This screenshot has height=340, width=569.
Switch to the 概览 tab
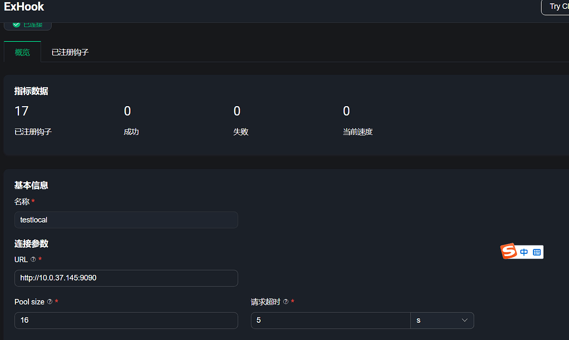pos(22,52)
